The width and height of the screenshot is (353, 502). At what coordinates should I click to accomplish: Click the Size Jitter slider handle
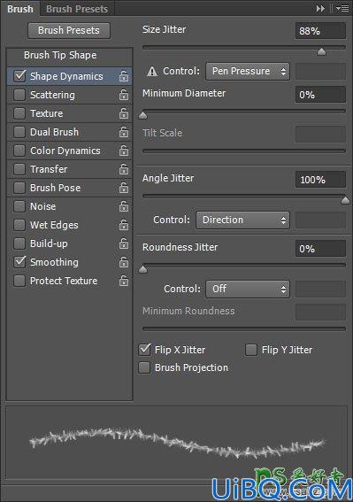point(321,51)
